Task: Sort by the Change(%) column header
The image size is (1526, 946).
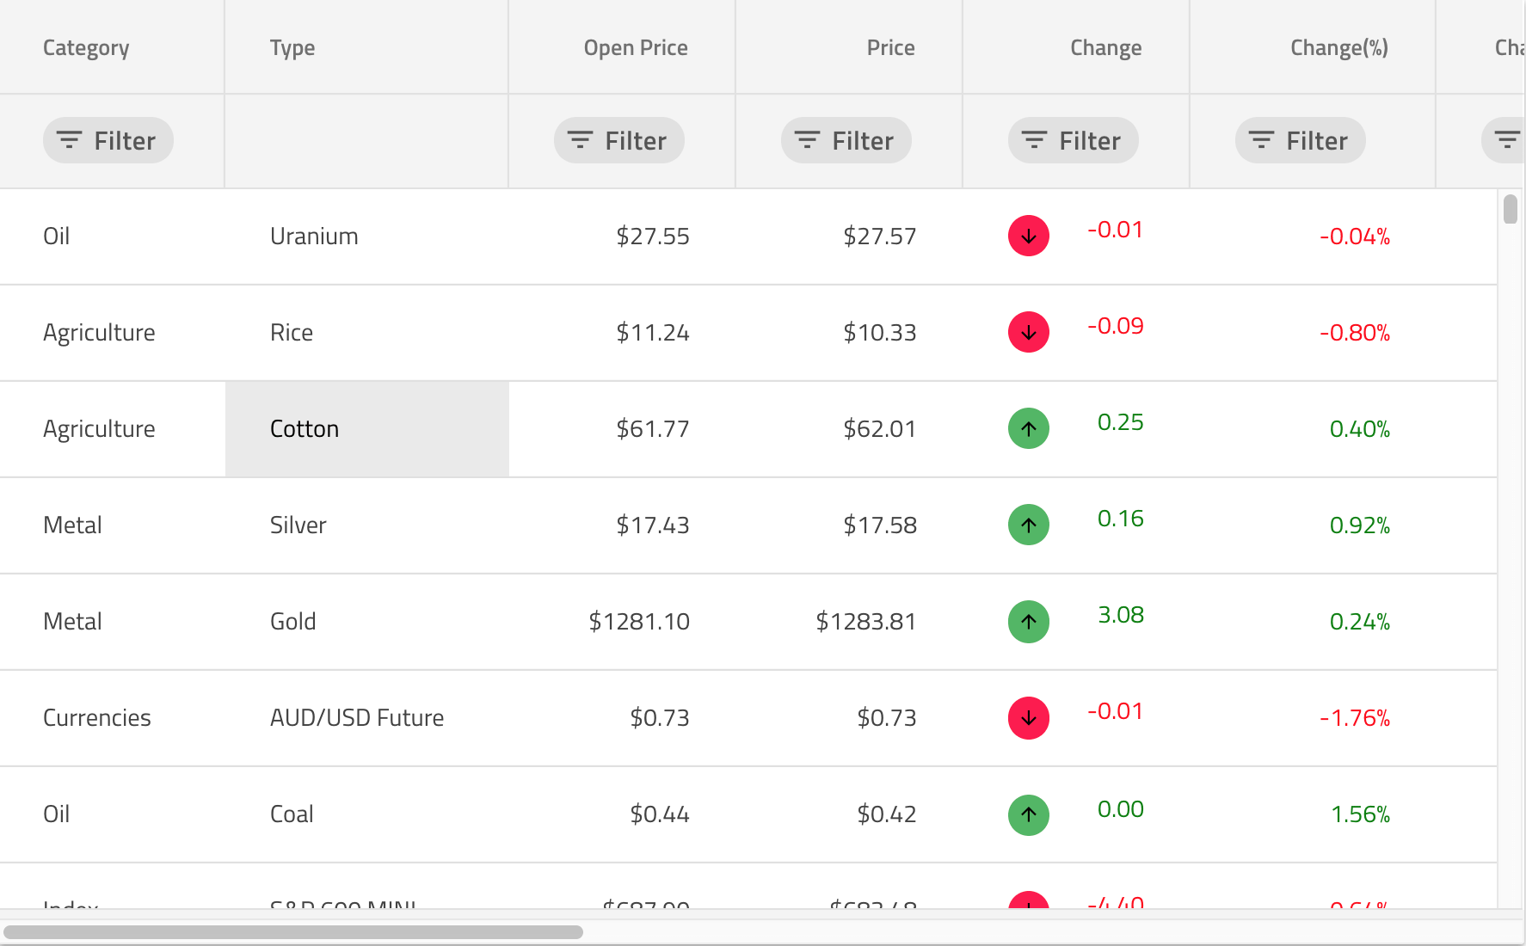Action: (1338, 48)
